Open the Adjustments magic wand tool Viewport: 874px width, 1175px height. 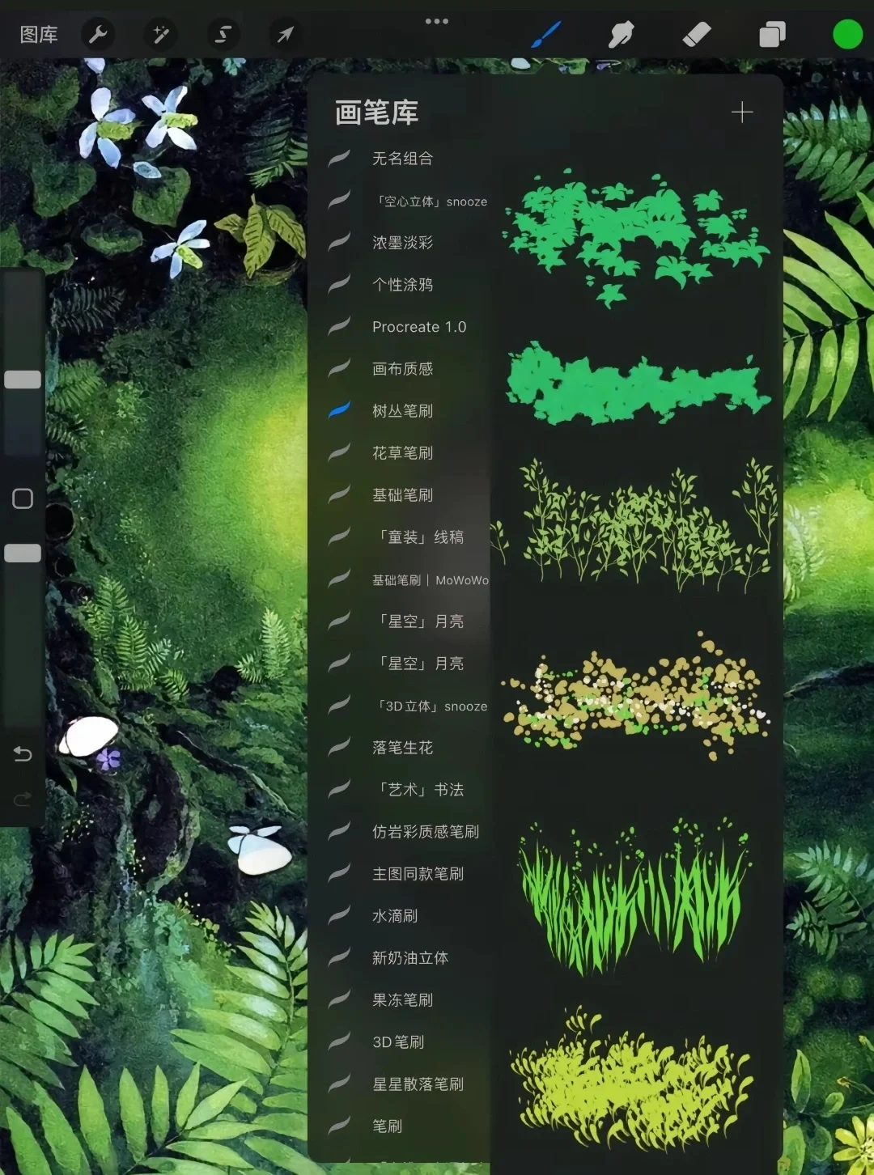[x=160, y=35]
